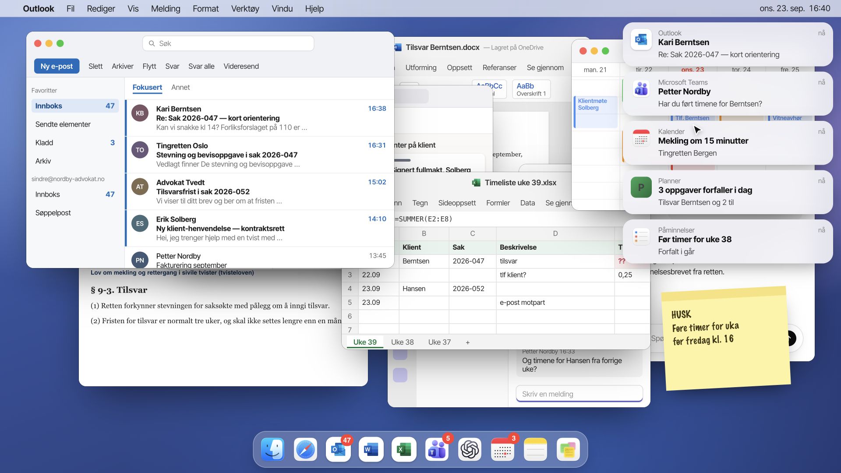
Task: Open Finder from the Dock
Action: point(272,449)
